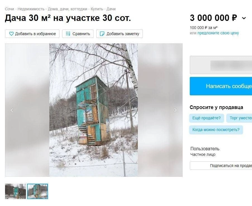Click the compare list icon
This screenshot has height=206, width=252.
point(68,34)
